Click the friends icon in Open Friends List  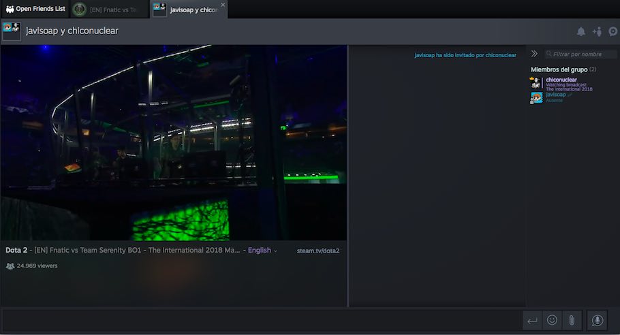(x=10, y=9)
